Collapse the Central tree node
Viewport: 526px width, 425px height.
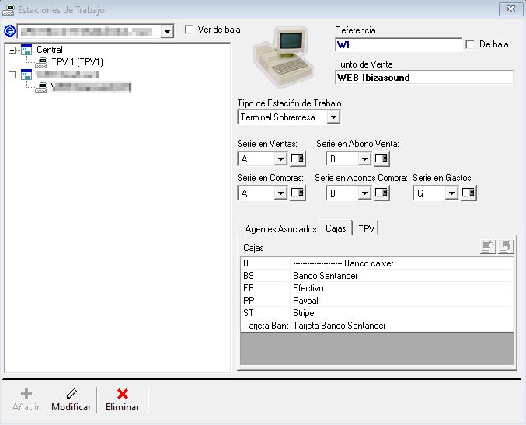point(12,50)
